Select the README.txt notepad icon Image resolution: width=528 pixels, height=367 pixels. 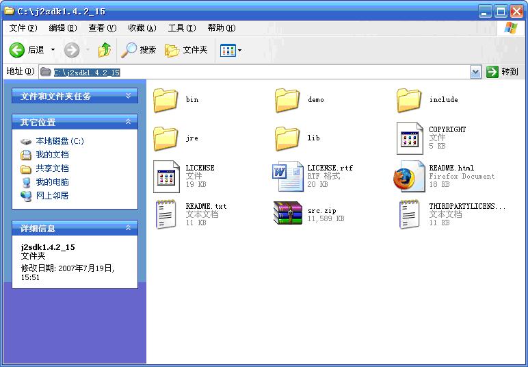click(x=166, y=214)
